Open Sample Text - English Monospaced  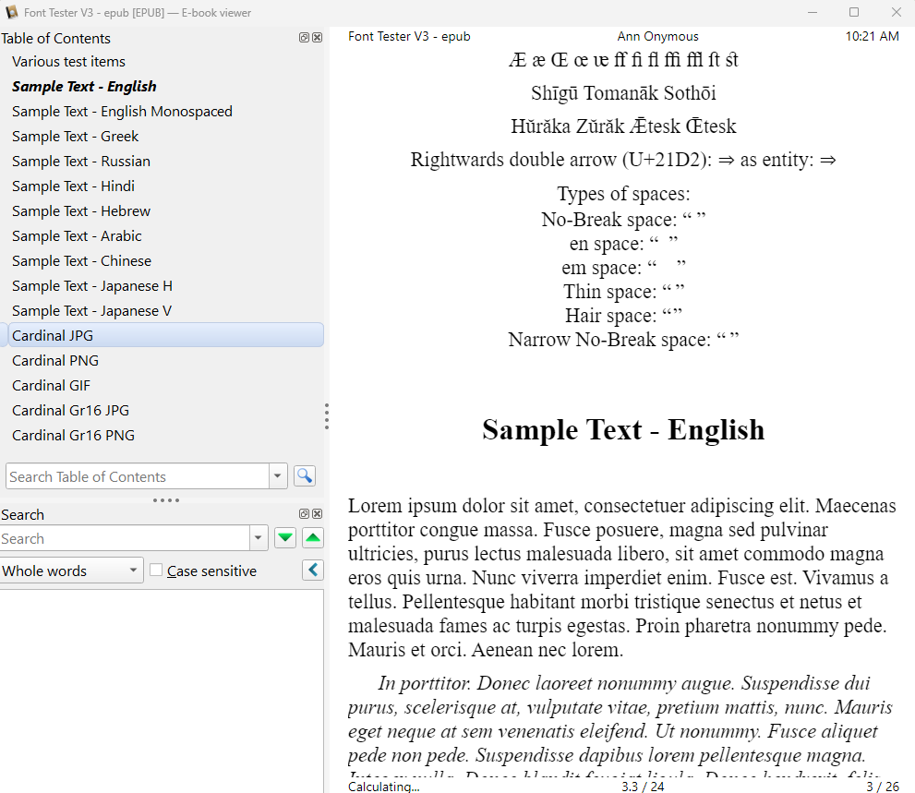(x=122, y=112)
